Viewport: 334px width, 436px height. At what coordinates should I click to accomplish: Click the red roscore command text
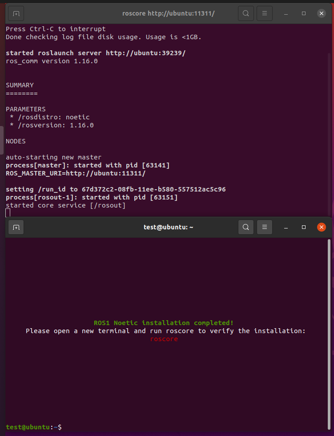pyautogui.click(x=164, y=339)
